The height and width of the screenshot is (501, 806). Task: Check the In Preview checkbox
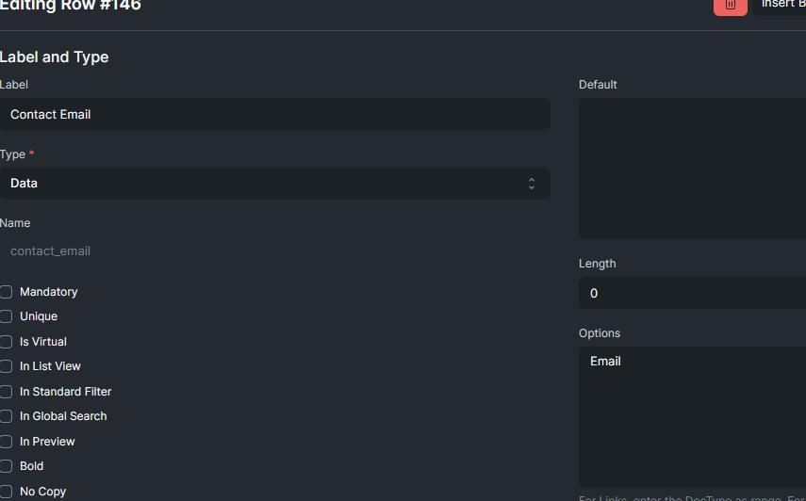[7, 442]
